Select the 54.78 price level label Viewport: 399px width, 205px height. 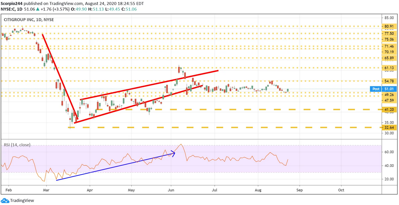pos(389,81)
